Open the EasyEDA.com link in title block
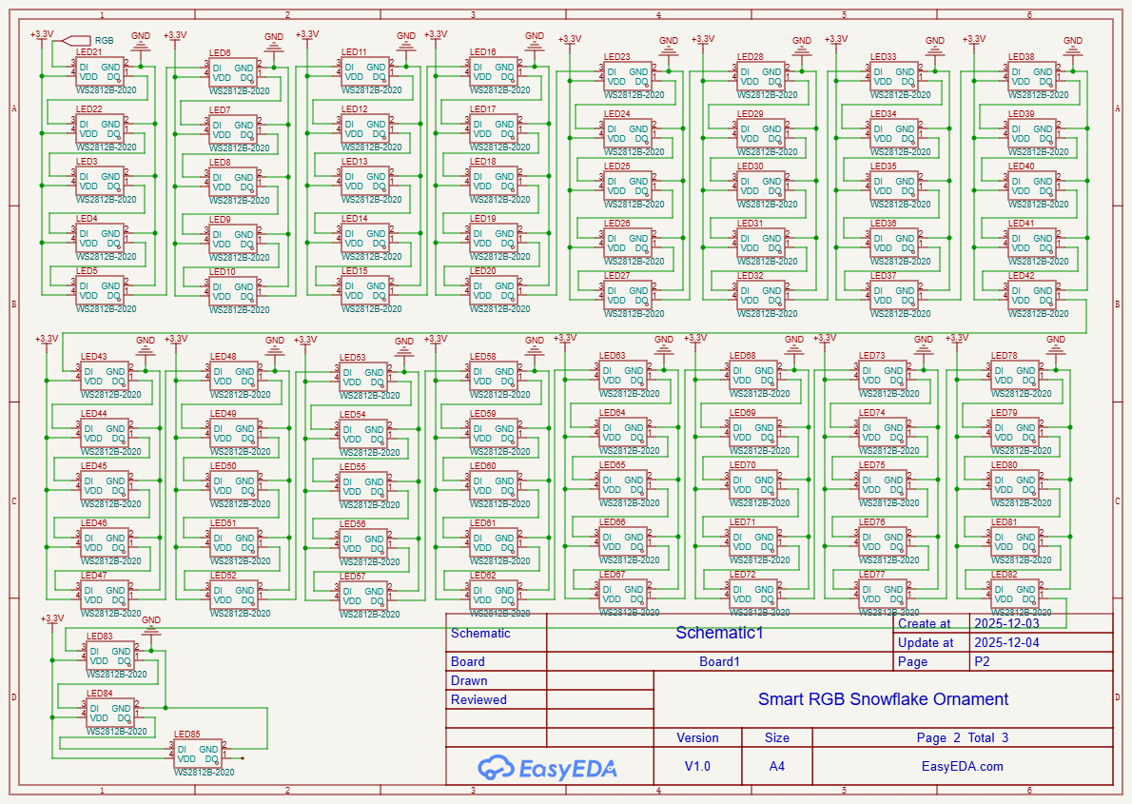Screen dimensions: 1132x804 pyautogui.click(x=963, y=766)
